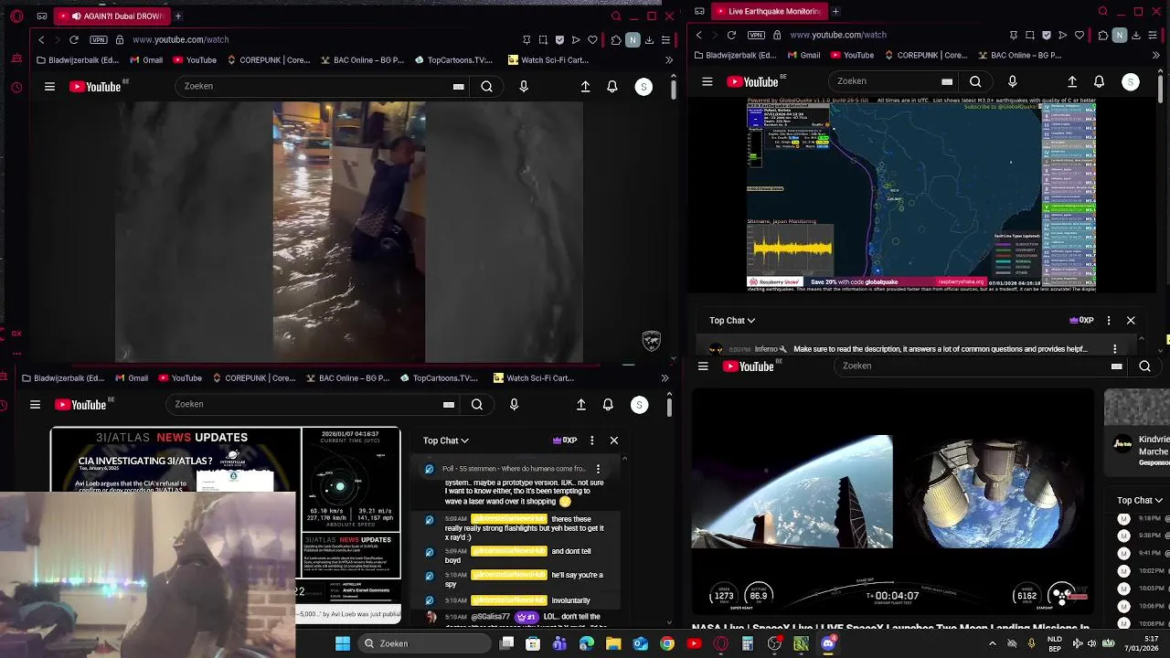Viewport: 1170px width, 658px height.
Task: Search tabs using the magnifier in the Earthquake window
Action: pyautogui.click(x=1103, y=11)
